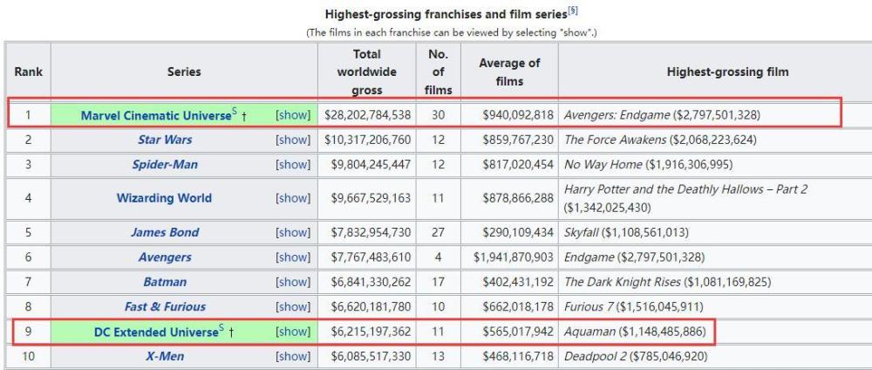Open the Star Wars series link
Image resolution: width=872 pixels, height=370 pixels.
click(x=165, y=140)
